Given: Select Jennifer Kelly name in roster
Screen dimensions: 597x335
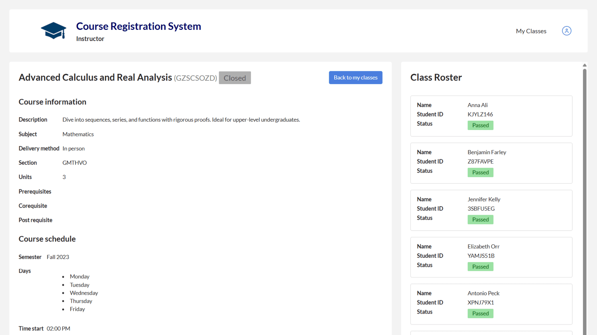Looking at the screenshot, I should [484, 199].
